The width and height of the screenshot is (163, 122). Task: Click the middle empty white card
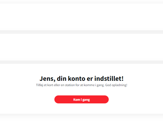pos(81,47)
